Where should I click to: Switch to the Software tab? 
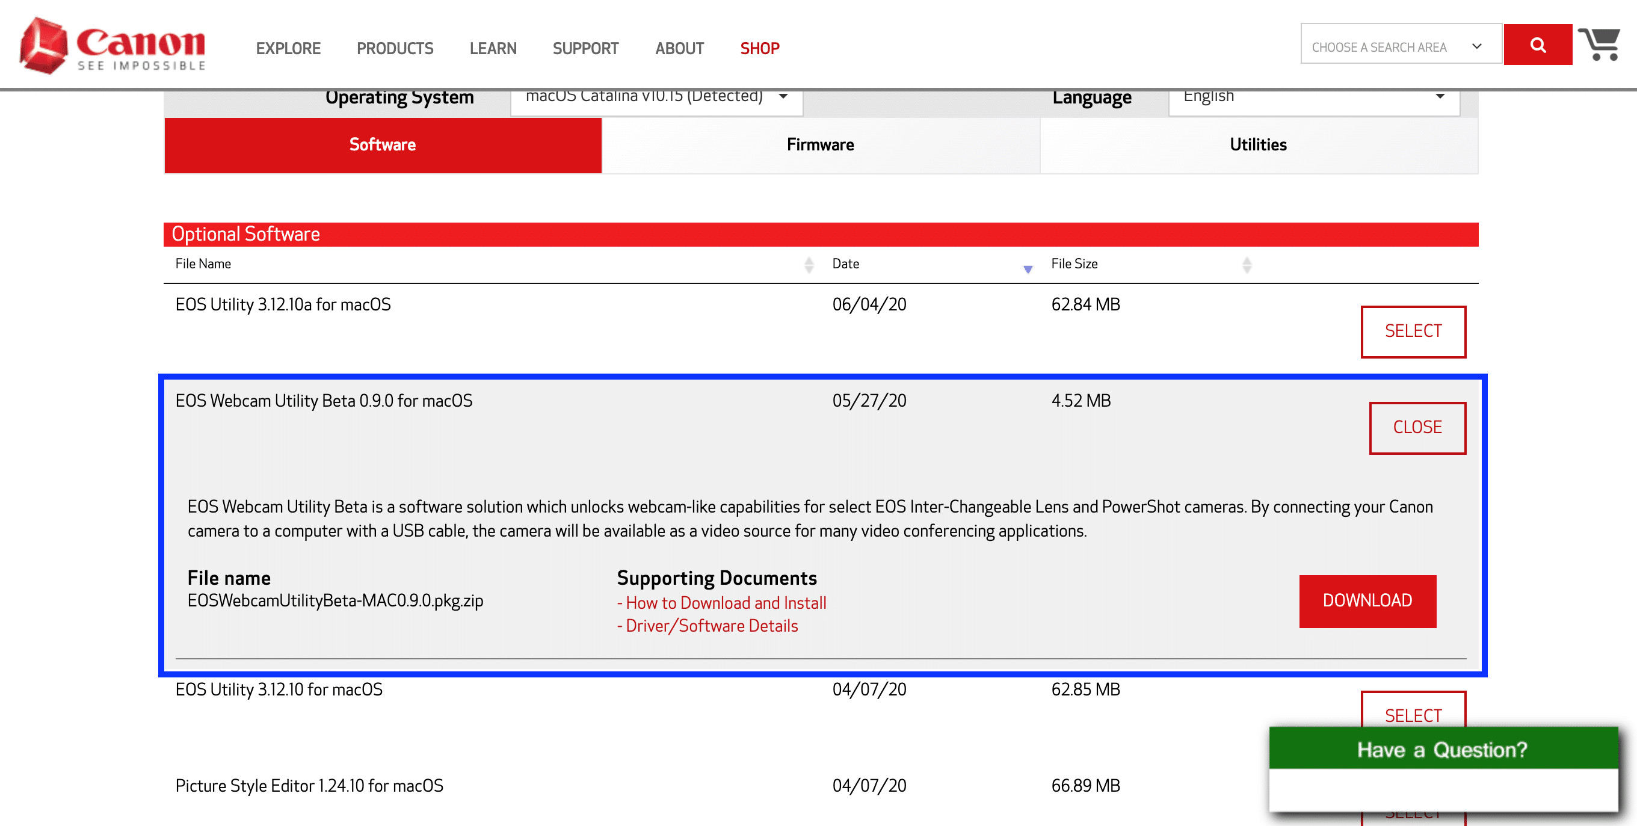click(x=383, y=145)
